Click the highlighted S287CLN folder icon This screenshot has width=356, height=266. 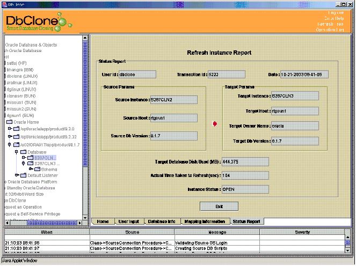(31, 158)
